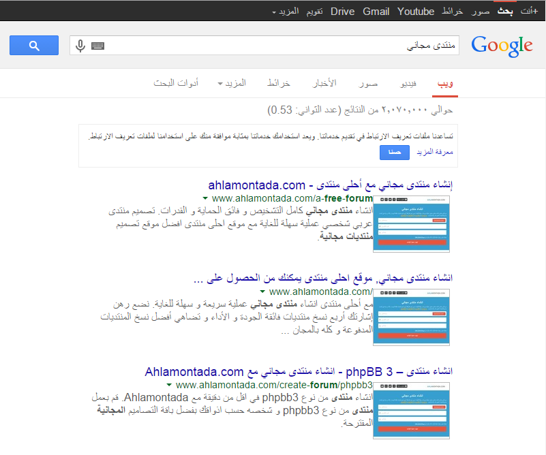Select بحث in the black top bar
Image resolution: width=546 pixels, height=455 pixels.
coord(505,12)
